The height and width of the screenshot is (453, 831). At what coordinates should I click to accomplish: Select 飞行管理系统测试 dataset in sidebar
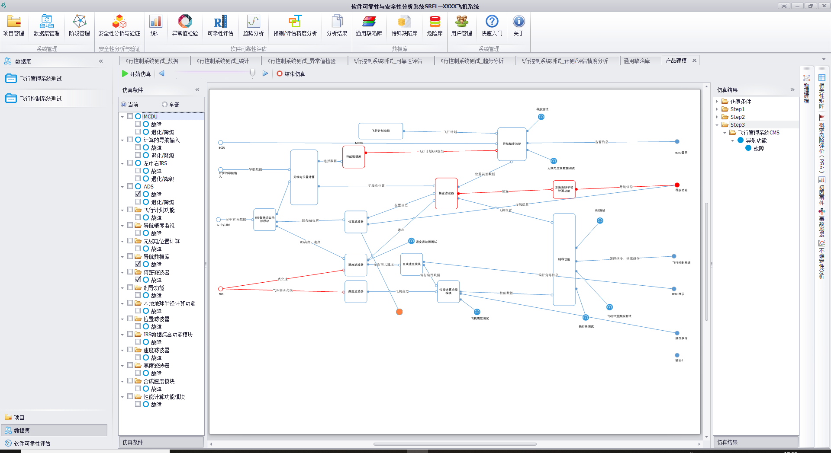pyautogui.click(x=41, y=79)
